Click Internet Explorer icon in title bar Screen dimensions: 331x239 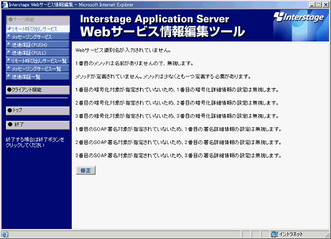point(5,5)
